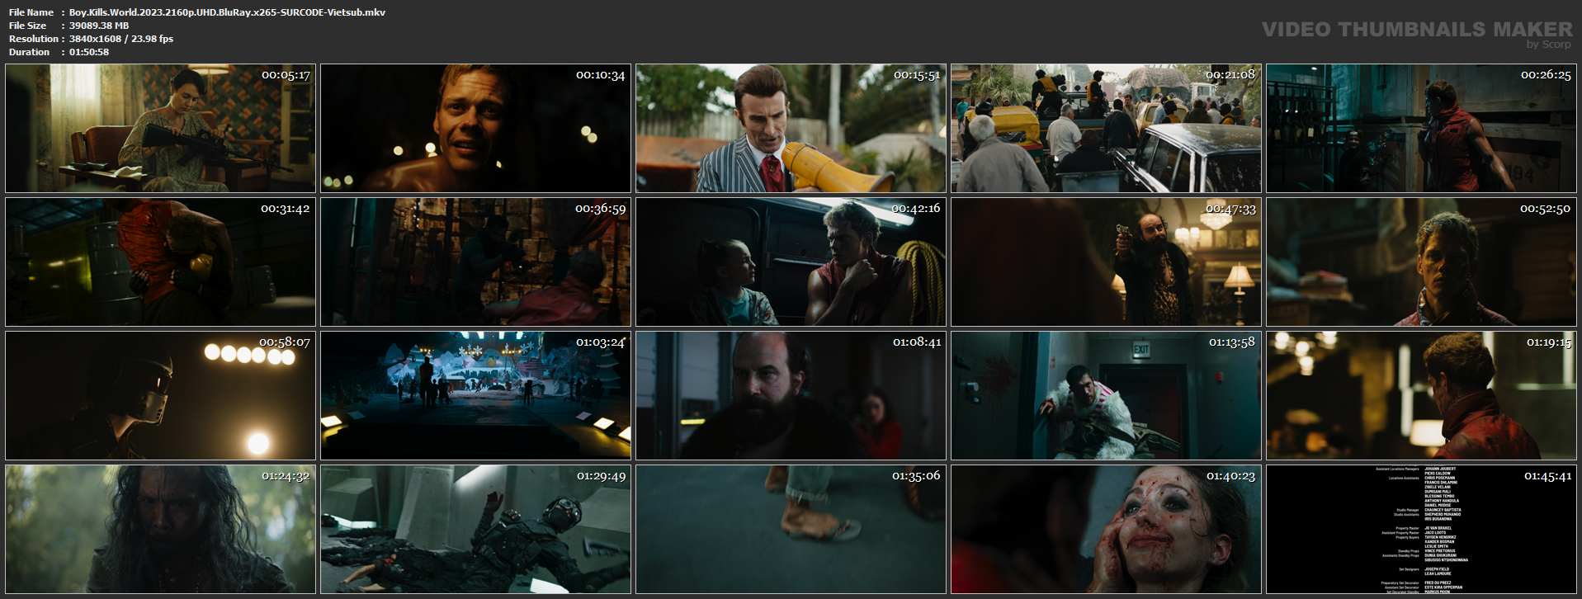
Task: Click the 01:08:41 bearded man thumbnail
Action: (x=791, y=396)
